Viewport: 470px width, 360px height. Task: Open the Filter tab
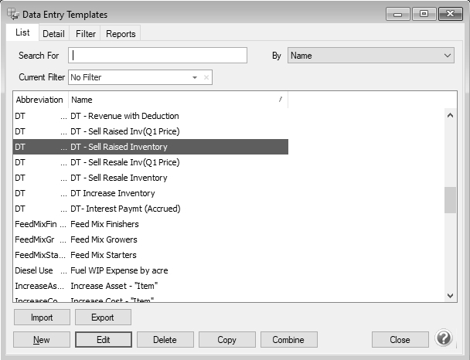[86, 34]
